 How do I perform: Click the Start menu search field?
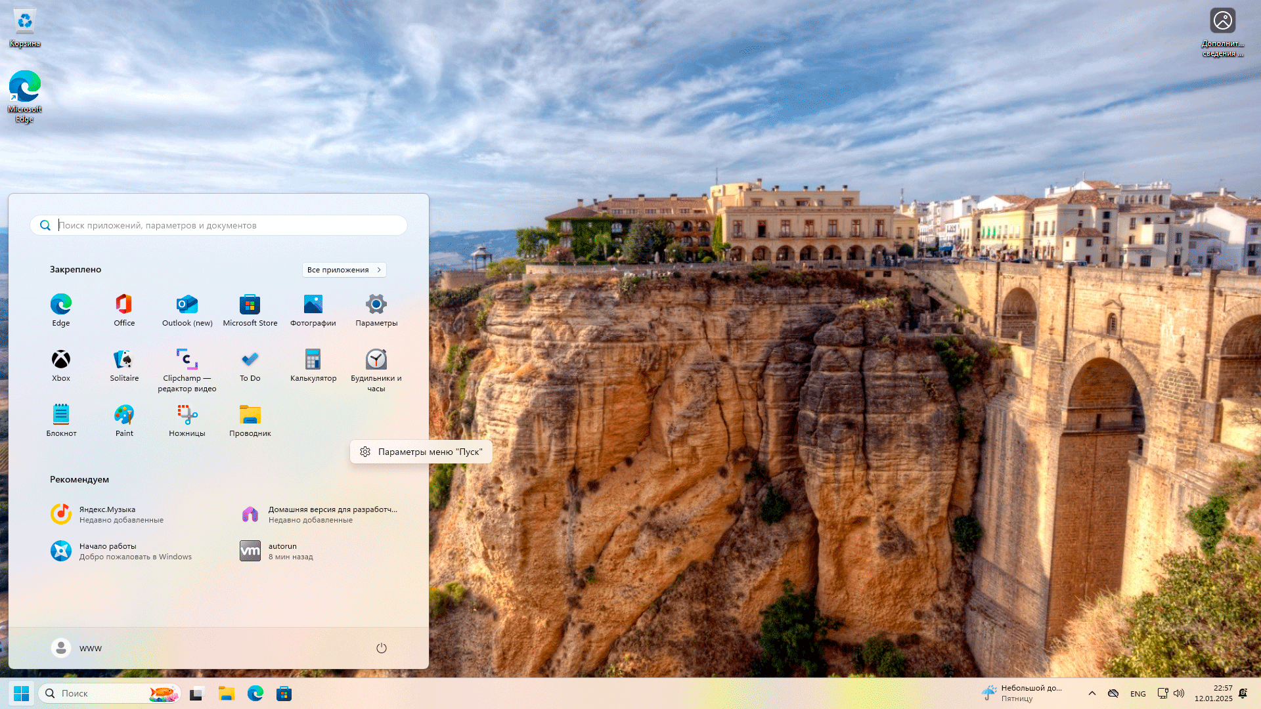[223, 225]
